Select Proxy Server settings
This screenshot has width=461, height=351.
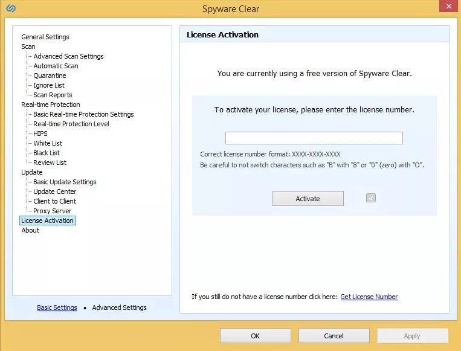(x=53, y=211)
